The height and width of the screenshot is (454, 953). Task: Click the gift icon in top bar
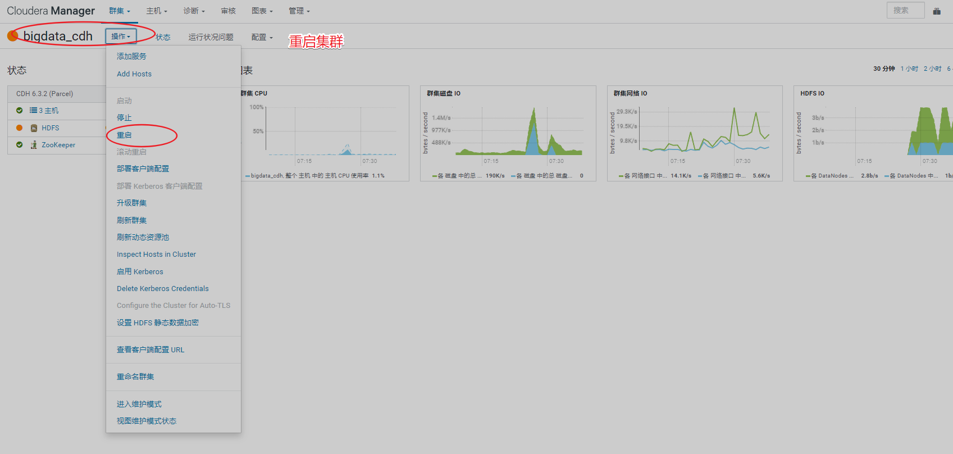937,11
